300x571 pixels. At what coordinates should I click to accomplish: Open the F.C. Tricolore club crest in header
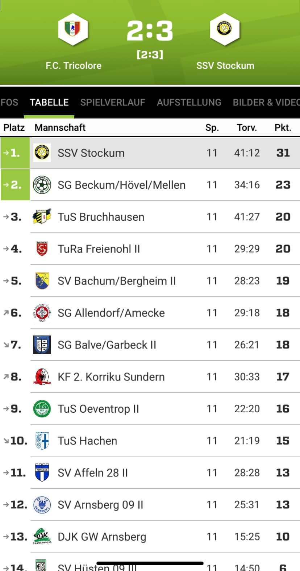(x=73, y=29)
